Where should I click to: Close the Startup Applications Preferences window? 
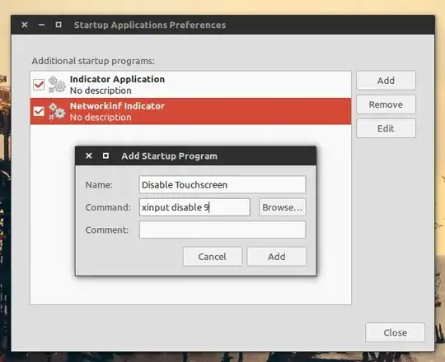(x=25, y=25)
